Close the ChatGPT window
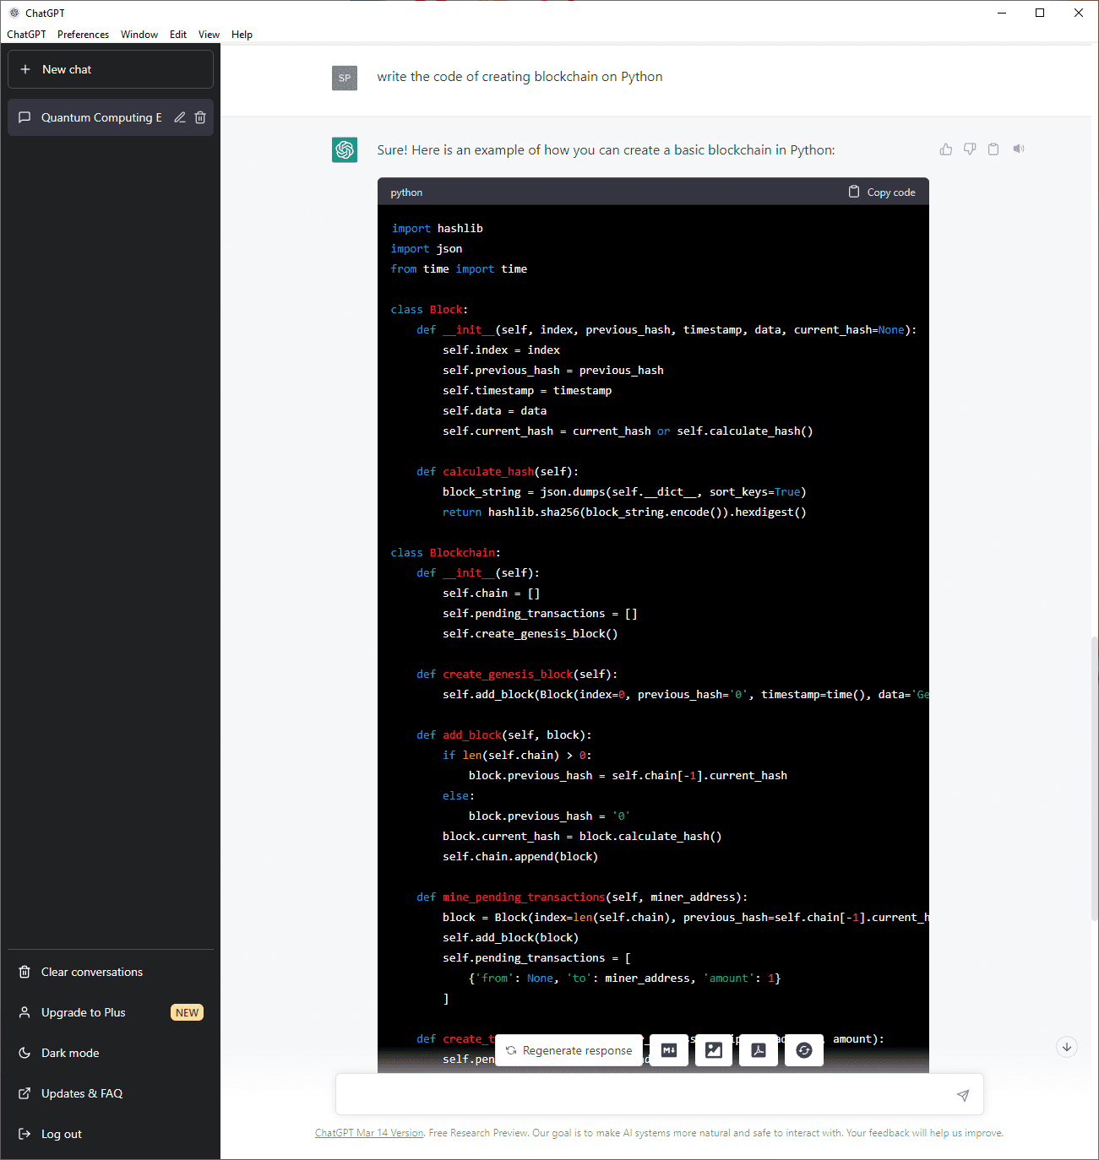Image resolution: width=1099 pixels, height=1160 pixels. 1079,13
